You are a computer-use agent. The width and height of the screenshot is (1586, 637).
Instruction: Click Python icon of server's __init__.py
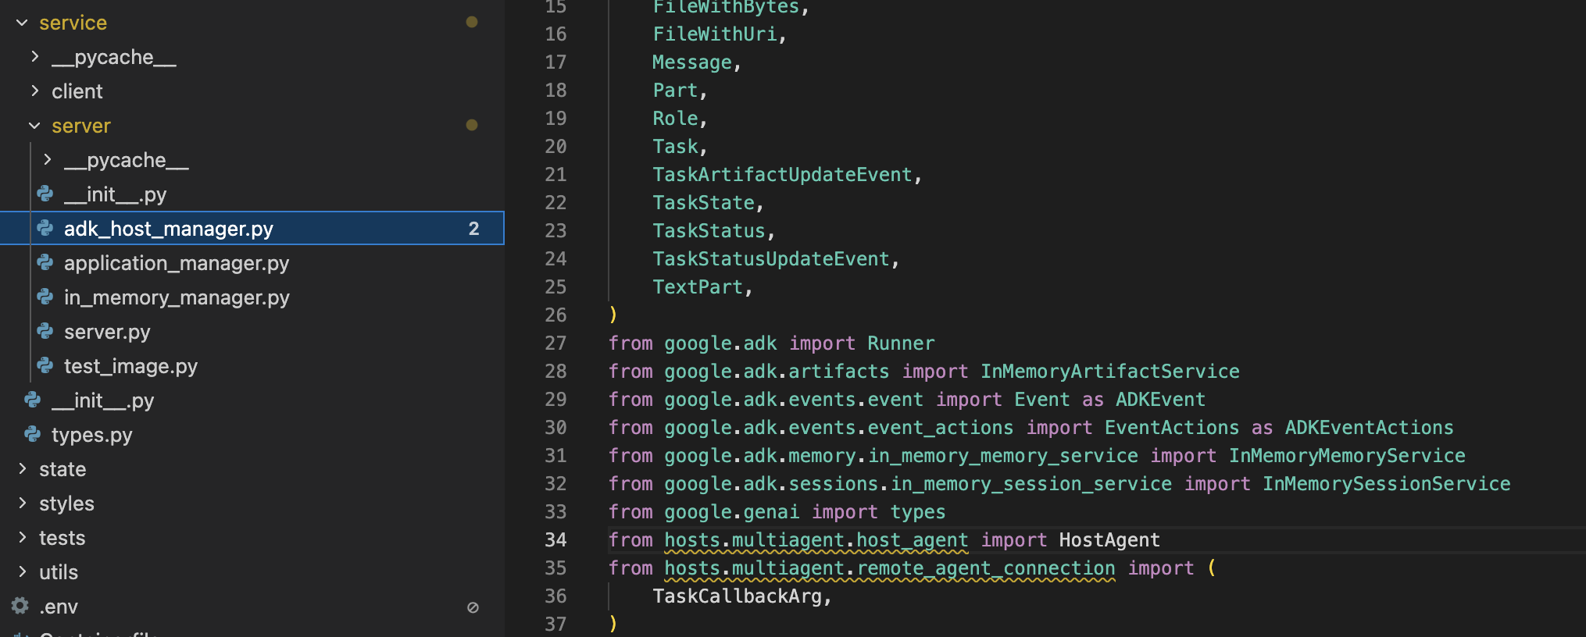45,194
